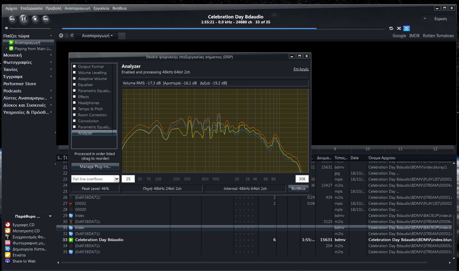Click the play icon on row 33
Screen dimensions: 459x271
71,240
